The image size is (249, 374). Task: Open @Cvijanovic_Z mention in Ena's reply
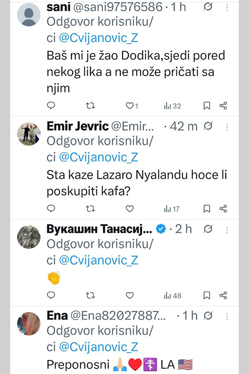point(98,347)
